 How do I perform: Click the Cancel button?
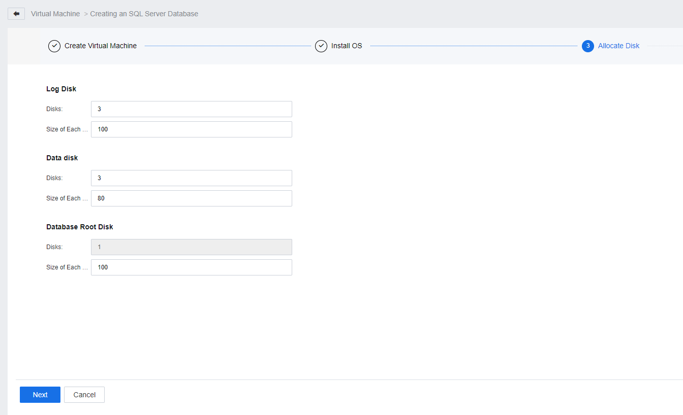[x=84, y=395]
